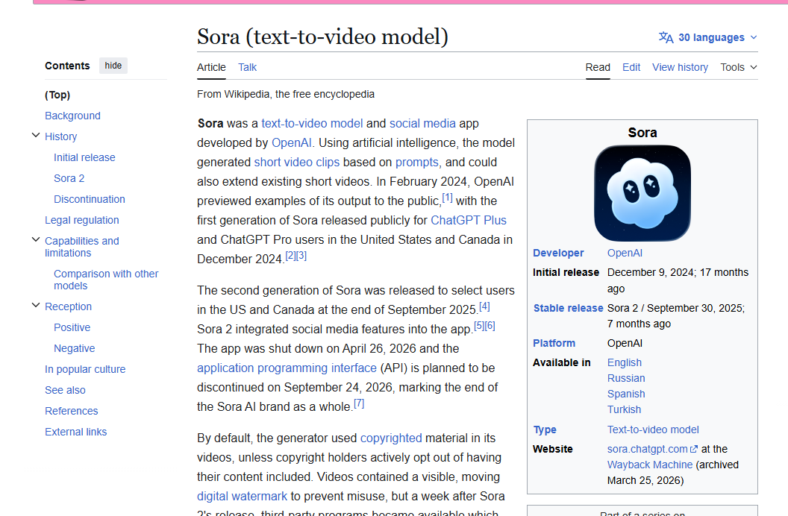The width and height of the screenshot is (788, 516).
Task: Open OpenAI link in infobox Developer row
Action: click(x=625, y=253)
